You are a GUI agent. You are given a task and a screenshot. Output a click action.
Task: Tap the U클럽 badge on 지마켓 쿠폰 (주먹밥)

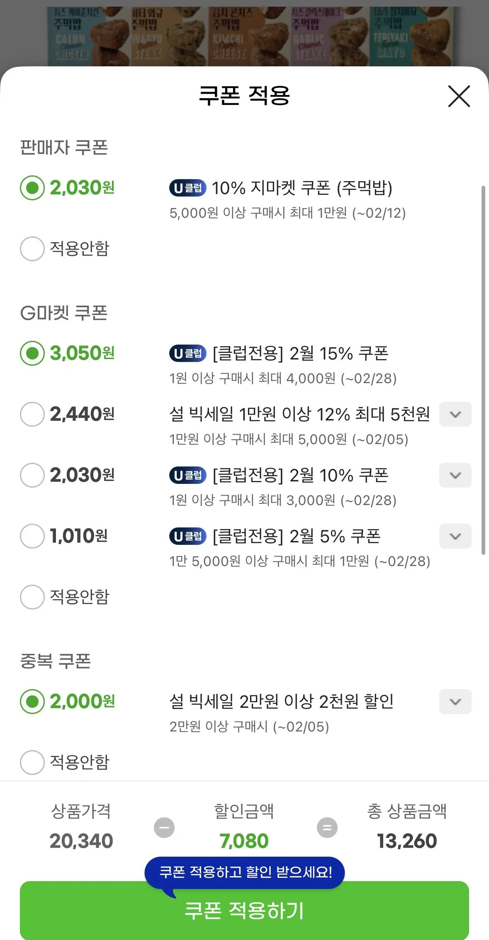(x=187, y=188)
